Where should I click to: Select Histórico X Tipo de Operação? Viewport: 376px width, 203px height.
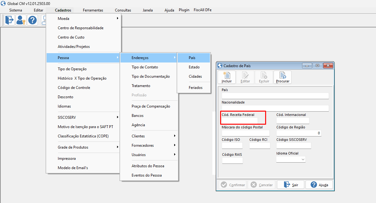[84, 78]
